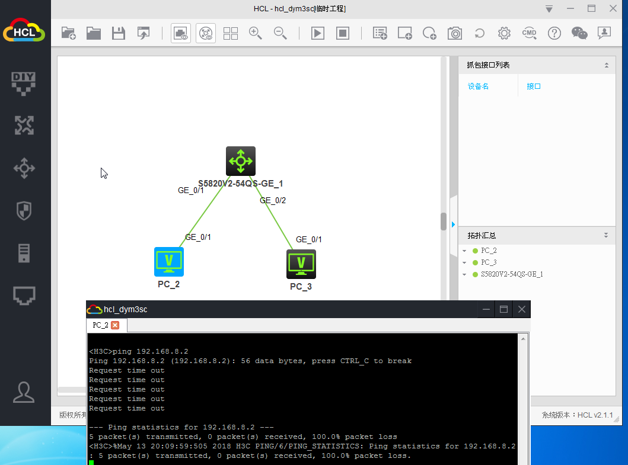The image size is (628, 465).
Task: Click the zoom in magnifier icon
Action: coord(256,33)
